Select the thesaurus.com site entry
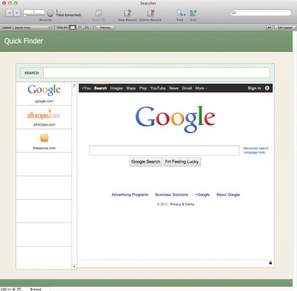The height and width of the screenshot is (291, 297). click(44, 141)
